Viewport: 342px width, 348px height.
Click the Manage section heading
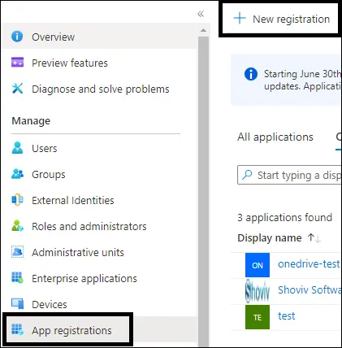(x=31, y=120)
